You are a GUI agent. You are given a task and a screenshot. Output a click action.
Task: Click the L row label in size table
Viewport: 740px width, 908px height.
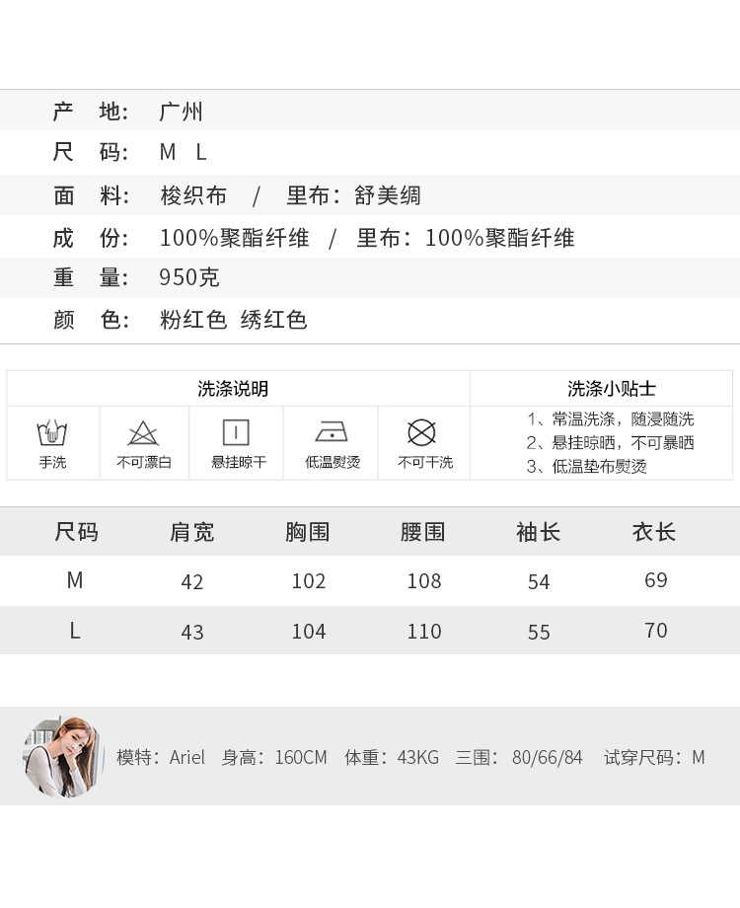click(x=75, y=631)
